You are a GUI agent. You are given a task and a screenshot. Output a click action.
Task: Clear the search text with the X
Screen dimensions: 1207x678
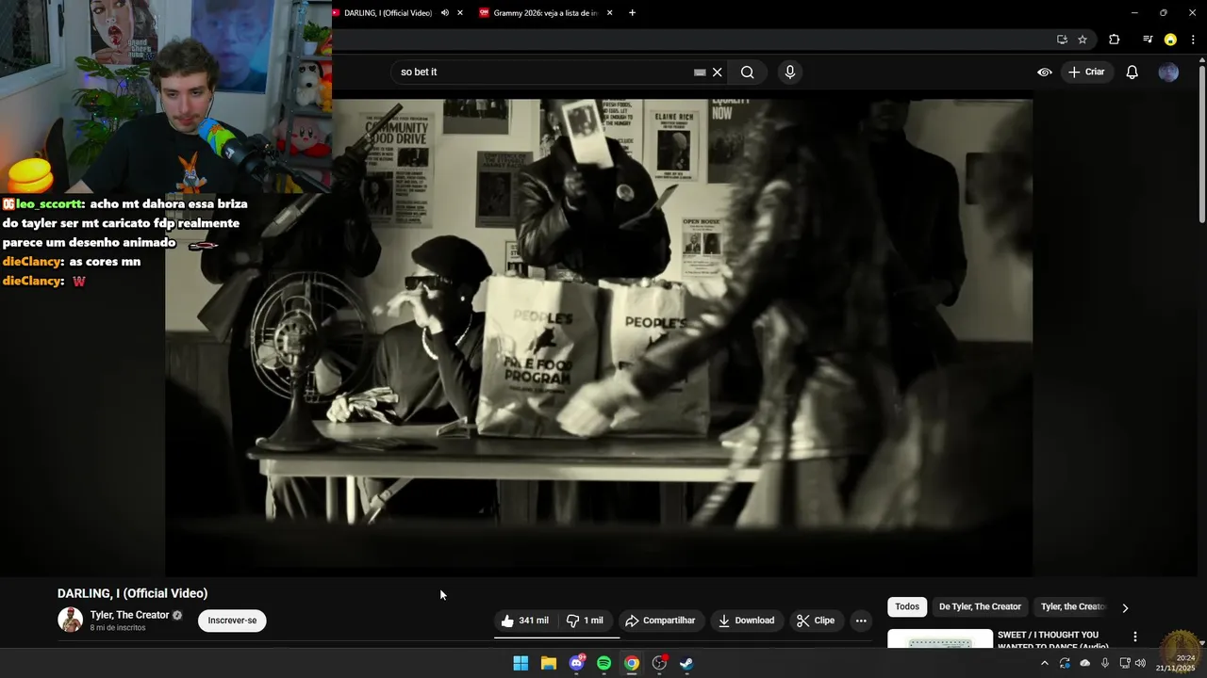coord(718,73)
